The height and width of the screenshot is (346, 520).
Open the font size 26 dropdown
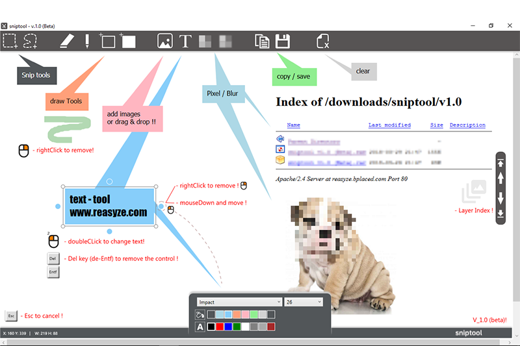[304, 302]
